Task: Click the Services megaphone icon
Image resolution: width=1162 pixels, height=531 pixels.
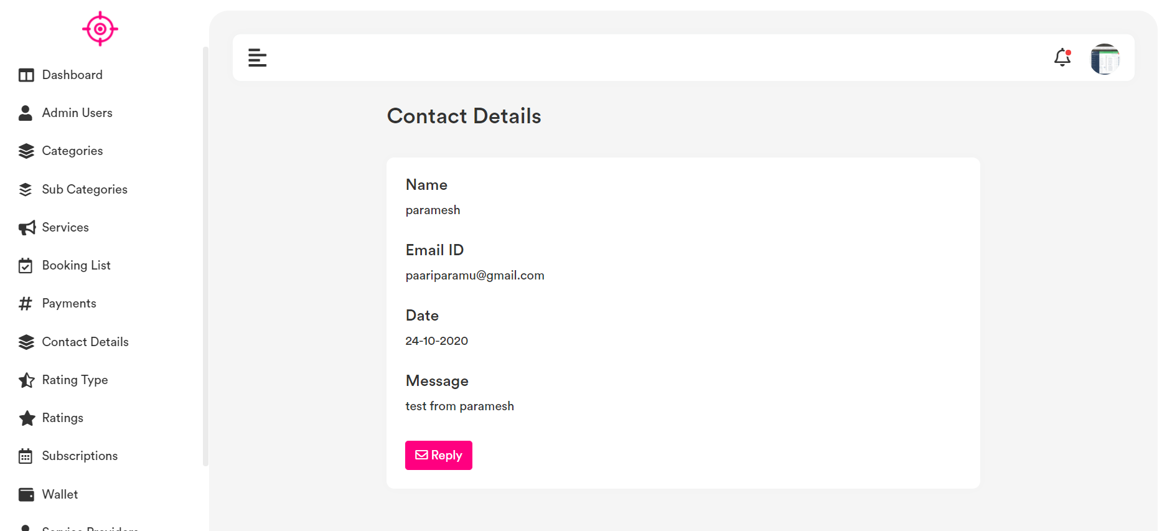Action: click(x=27, y=228)
